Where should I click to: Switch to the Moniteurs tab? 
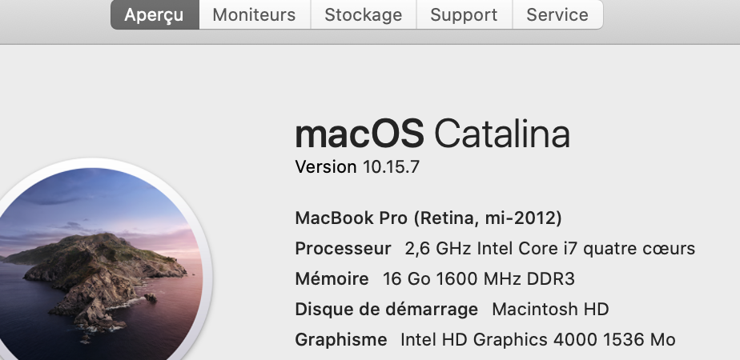point(254,14)
